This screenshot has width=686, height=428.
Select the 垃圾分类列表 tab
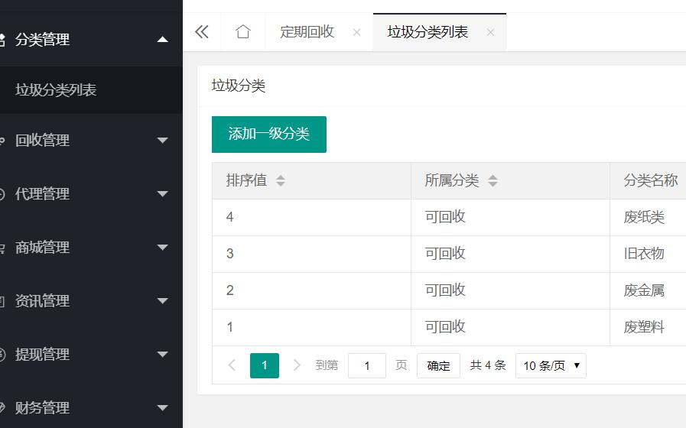pos(428,32)
